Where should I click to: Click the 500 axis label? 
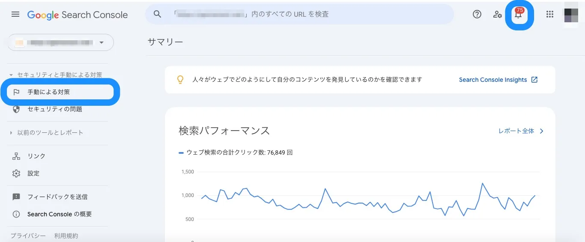[189, 219]
